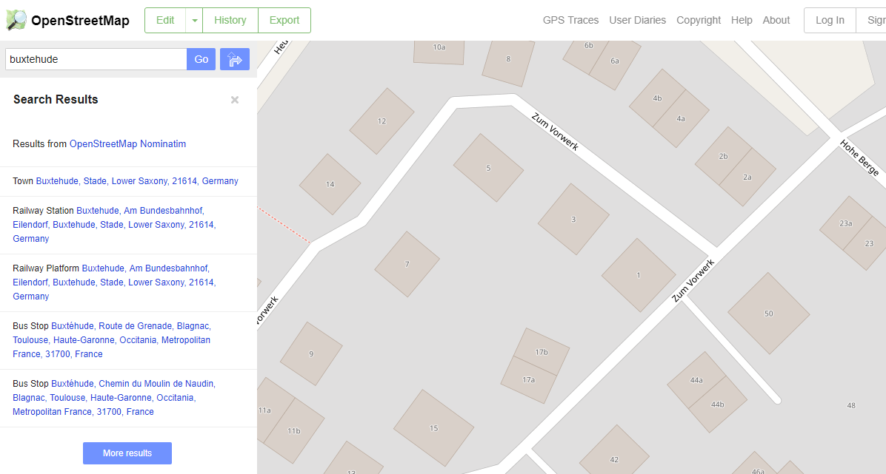
Task: Expand the Edit dropdown arrow
Action: [x=194, y=20]
